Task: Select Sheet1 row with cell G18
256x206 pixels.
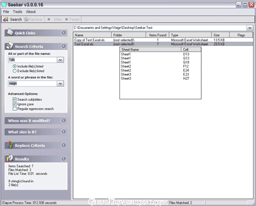Action: (x=161, y=62)
